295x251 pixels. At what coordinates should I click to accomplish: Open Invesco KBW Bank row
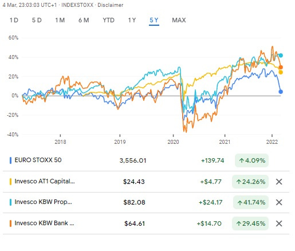[146, 223]
